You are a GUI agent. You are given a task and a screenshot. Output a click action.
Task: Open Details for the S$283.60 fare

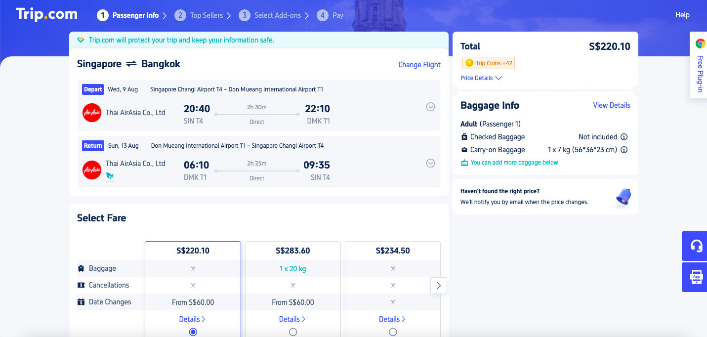[292, 319]
